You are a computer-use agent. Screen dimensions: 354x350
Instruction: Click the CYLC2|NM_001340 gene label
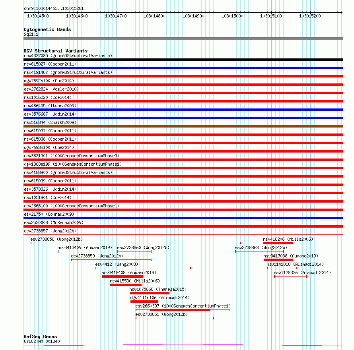pos(42,341)
